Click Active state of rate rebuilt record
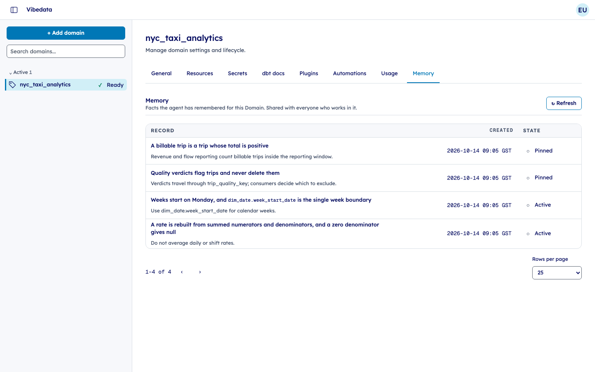The height and width of the screenshot is (372, 595). tap(543, 234)
